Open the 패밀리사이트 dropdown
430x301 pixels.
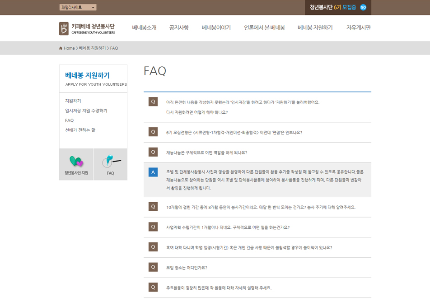[78, 7]
